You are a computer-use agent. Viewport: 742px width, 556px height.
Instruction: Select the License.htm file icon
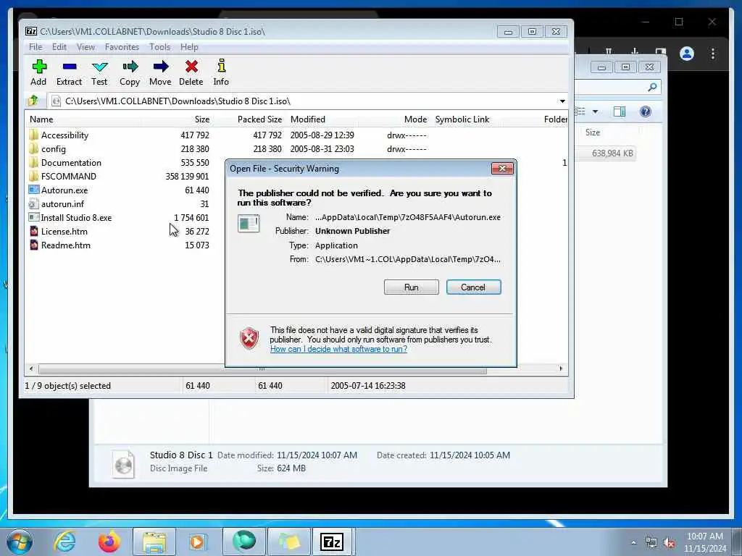[33, 231]
